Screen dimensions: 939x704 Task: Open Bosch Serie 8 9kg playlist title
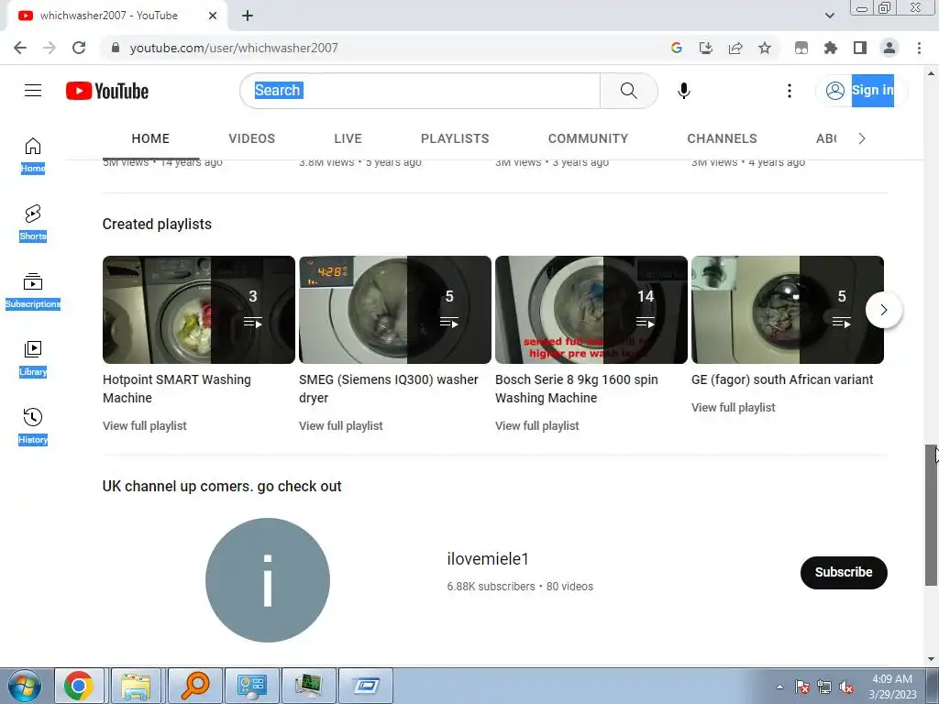[577, 389]
